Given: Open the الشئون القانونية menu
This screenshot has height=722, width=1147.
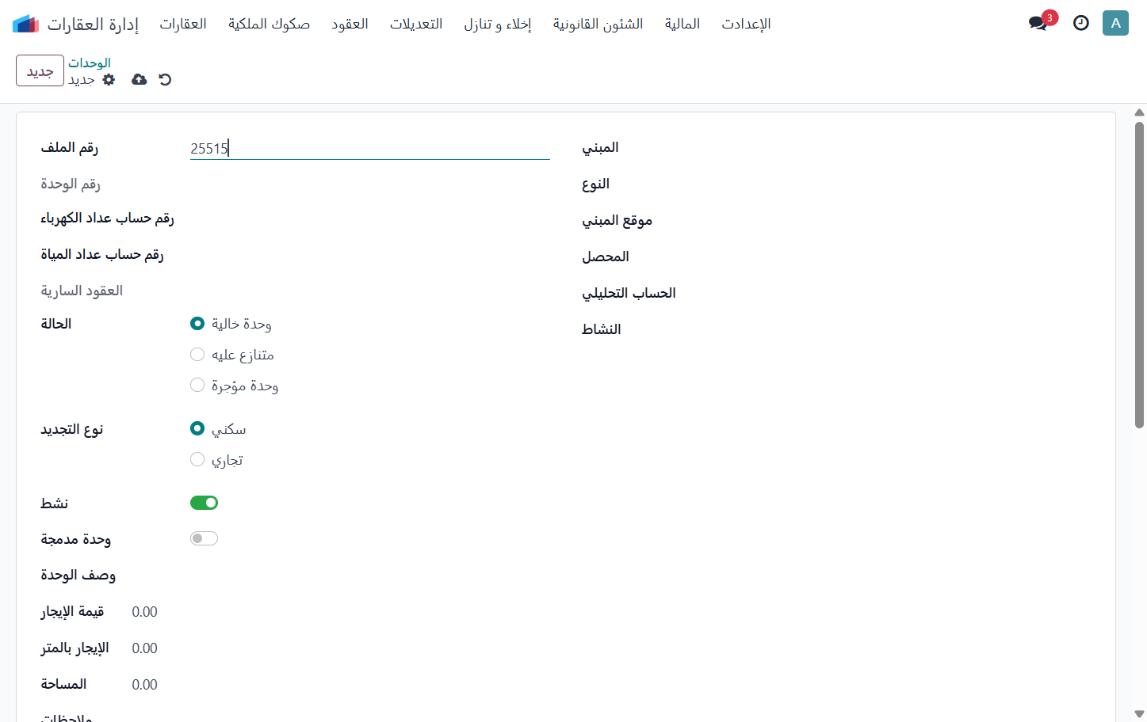Looking at the screenshot, I should click(x=598, y=24).
